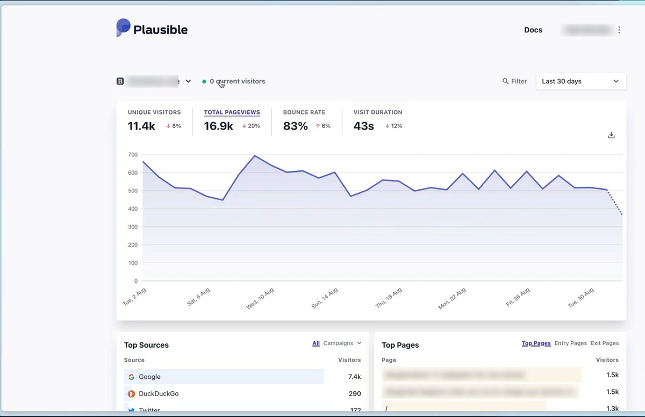
Task: Open the 0 current visitors realtime view
Action: tap(234, 81)
